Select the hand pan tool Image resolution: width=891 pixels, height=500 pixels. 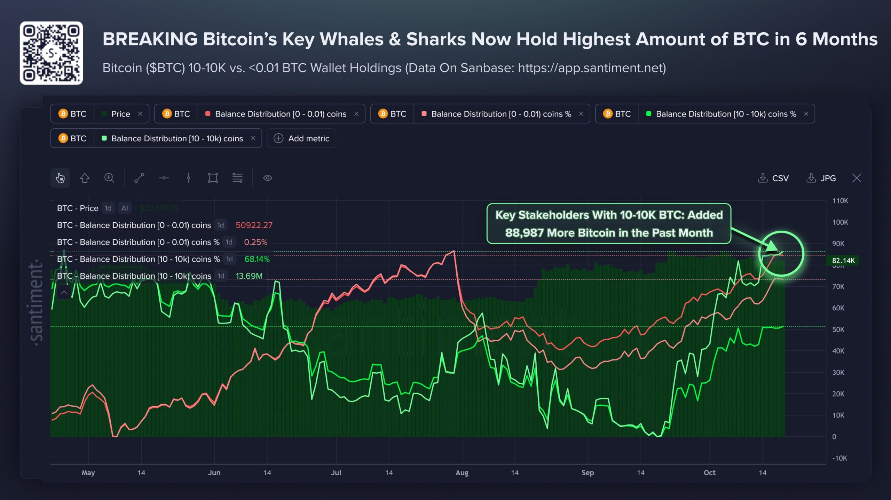(x=60, y=178)
